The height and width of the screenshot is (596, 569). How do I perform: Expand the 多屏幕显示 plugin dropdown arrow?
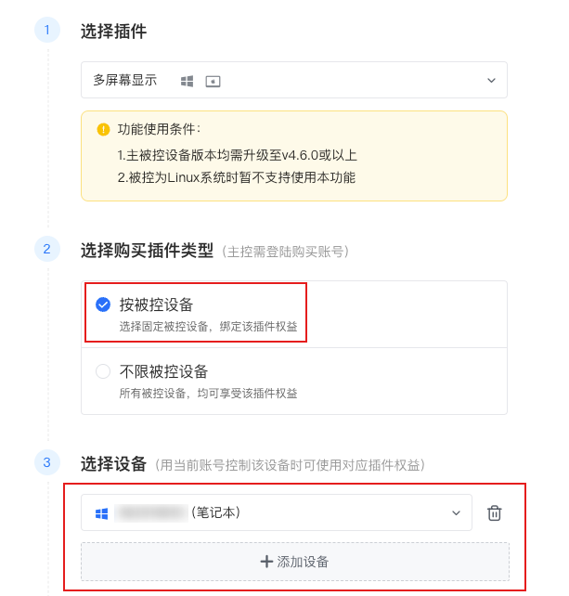click(x=491, y=81)
